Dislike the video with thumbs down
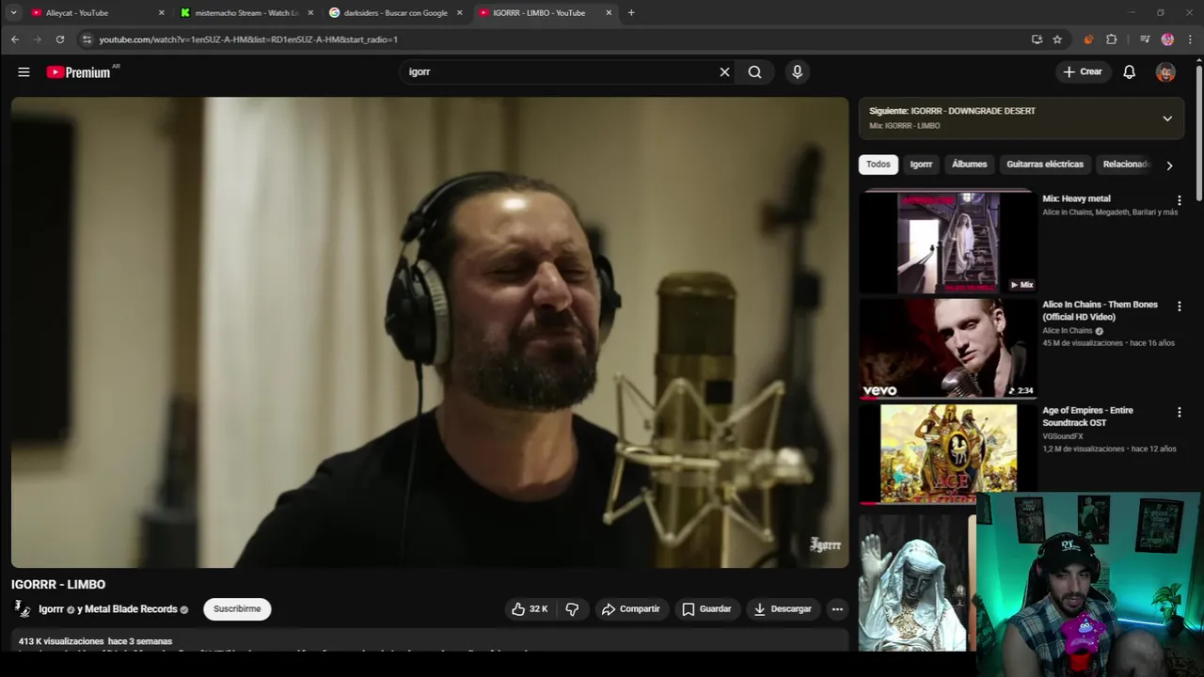This screenshot has width=1204, height=677. pos(572,609)
